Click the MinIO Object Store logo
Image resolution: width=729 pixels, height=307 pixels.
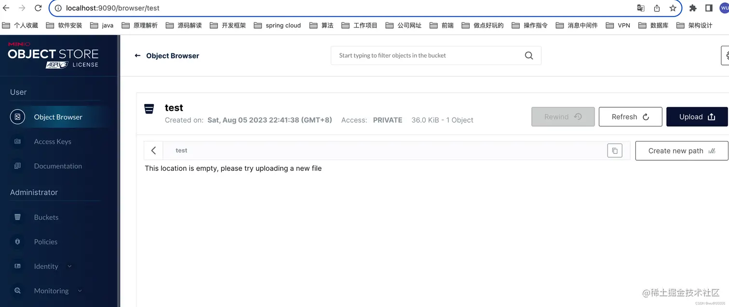[53, 55]
